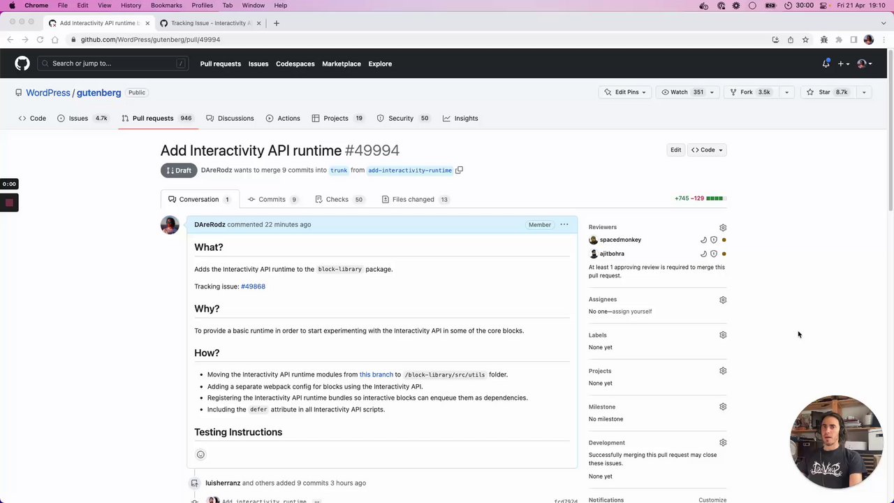Open the Apple menu
Image resolution: width=894 pixels, height=503 pixels.
click(x=12, y=6)
